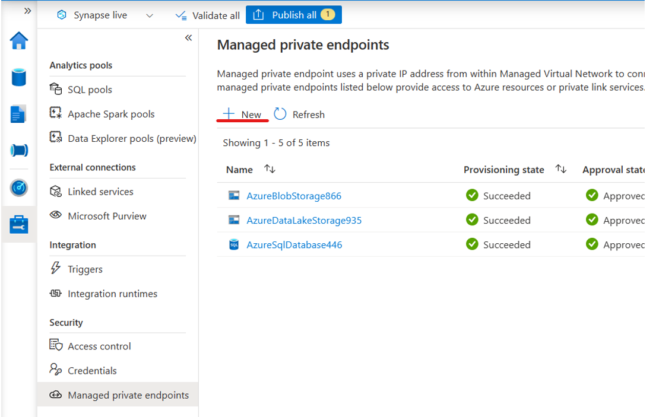Open Triggers under Integration
Screen dimensions: 656x417
[84, 269]
